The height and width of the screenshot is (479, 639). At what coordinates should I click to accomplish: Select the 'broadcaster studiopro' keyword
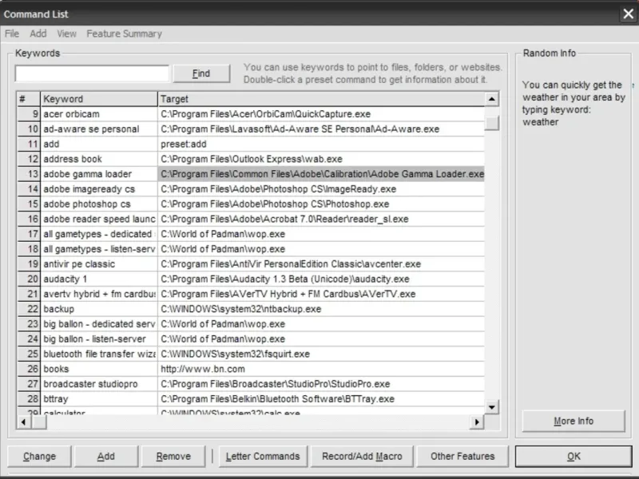pos(99,384)
